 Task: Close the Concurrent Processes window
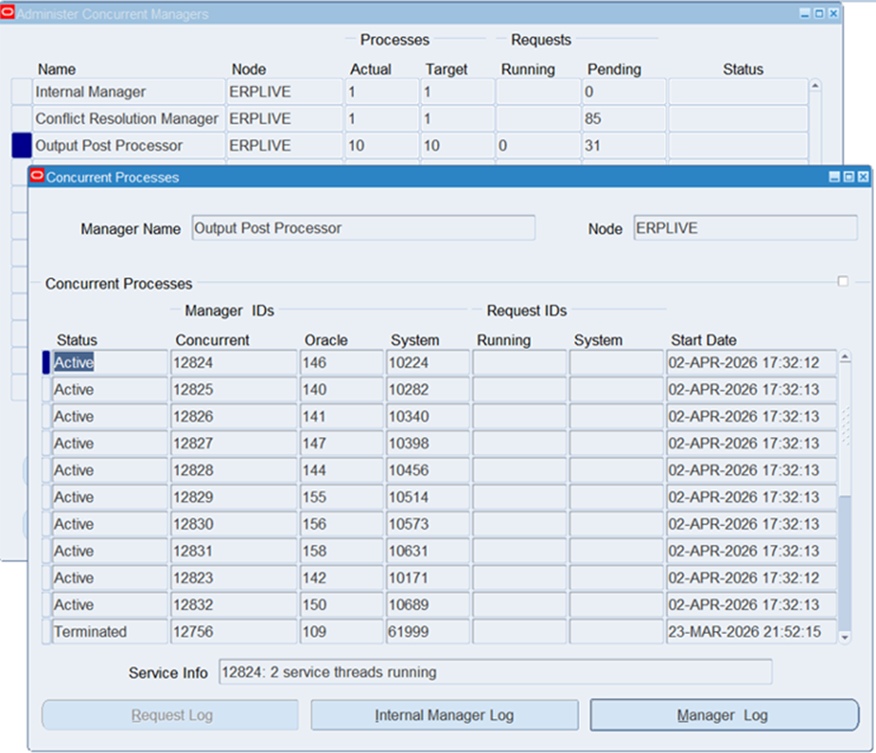click(x=863, y=177)
